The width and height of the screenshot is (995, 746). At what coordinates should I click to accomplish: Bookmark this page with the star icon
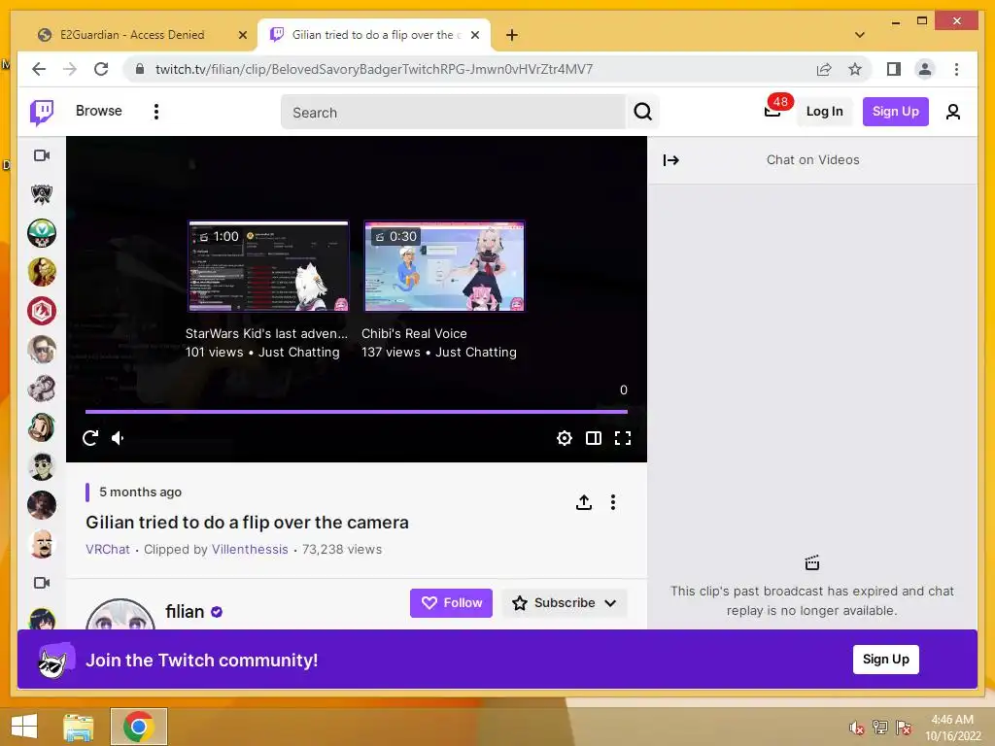click(855, 69)
